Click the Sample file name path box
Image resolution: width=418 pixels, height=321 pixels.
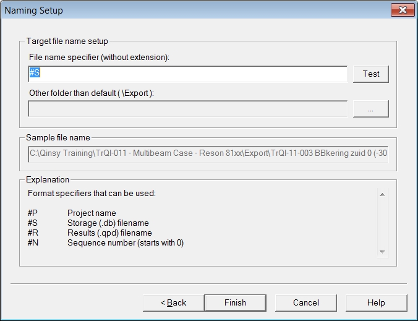(x=208, y=153)
